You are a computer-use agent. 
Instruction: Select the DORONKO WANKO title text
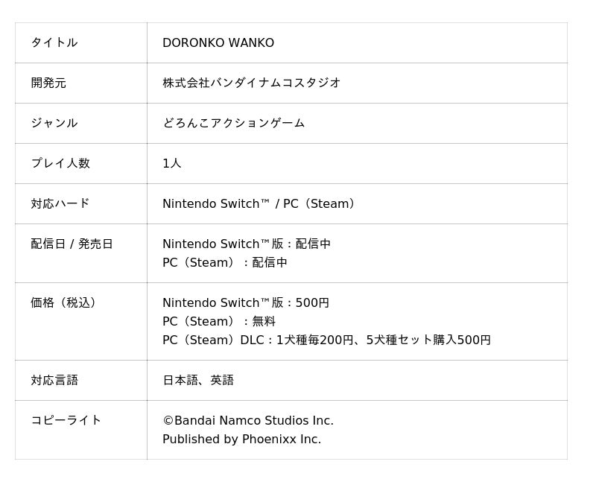tap(218, 43)
